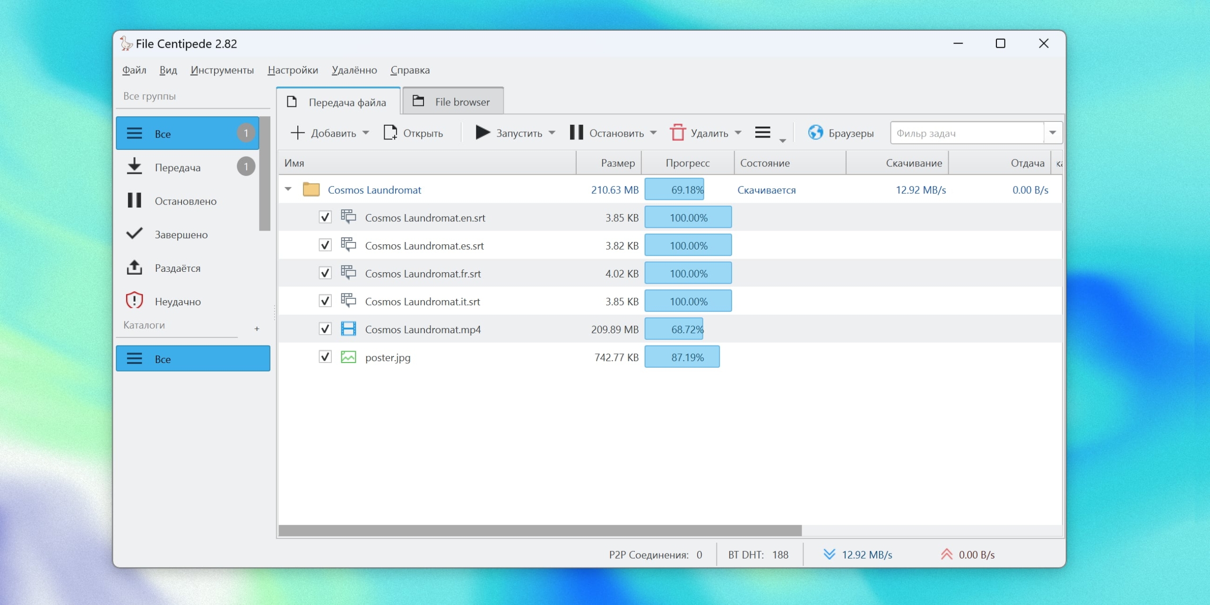The height and width of the screenshot is (605, 1210).
Task: Open the Удалить dropdown arrow
Action: tap(738, 133)
